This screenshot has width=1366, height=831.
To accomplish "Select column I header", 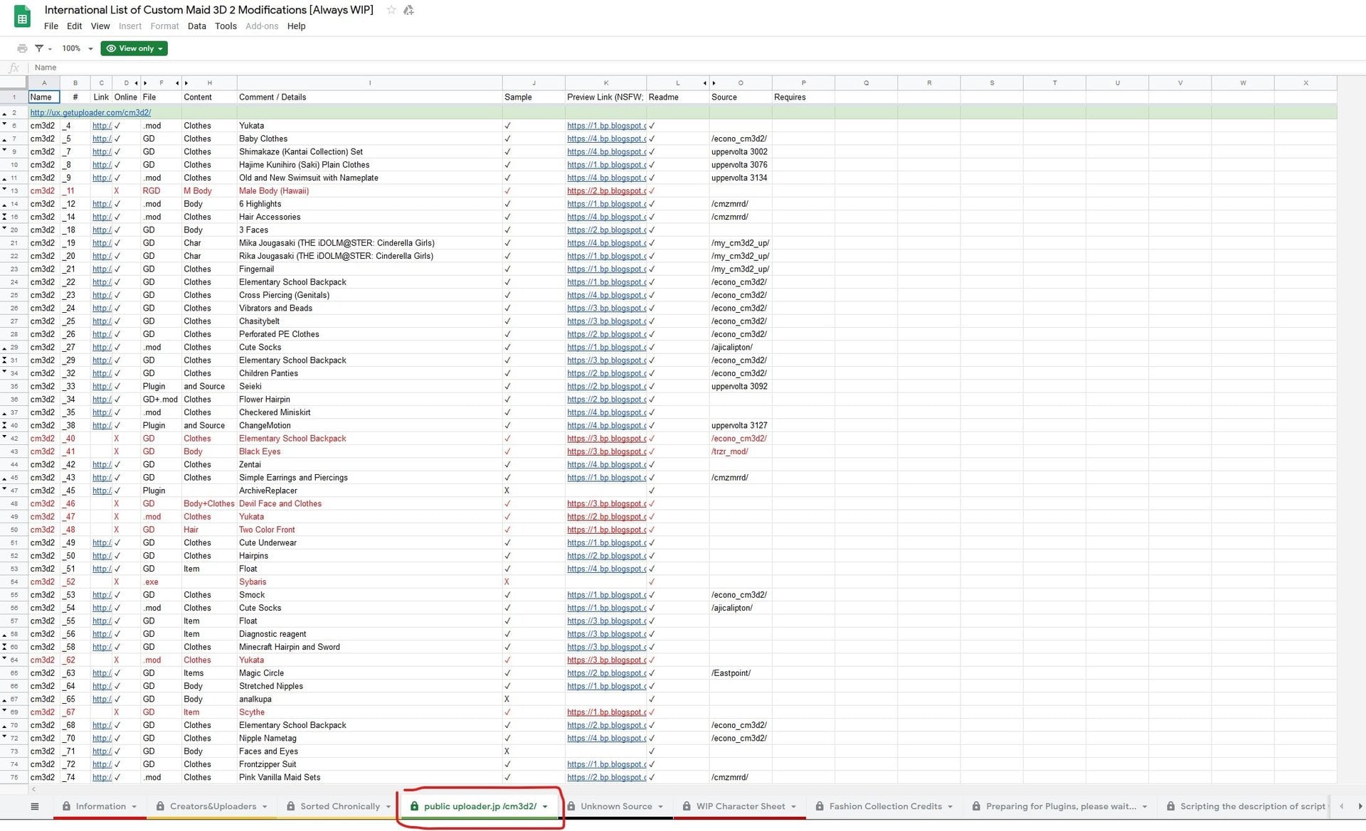I will tap(370, 83).
